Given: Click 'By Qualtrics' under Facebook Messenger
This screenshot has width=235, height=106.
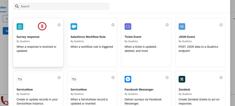Looking at the screenshot, I should (x=131, y=94).
